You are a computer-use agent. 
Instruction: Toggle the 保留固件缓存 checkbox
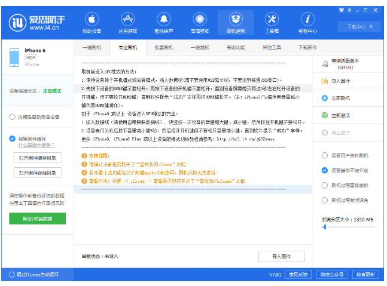pyautogui.click(x=13, y=138)
